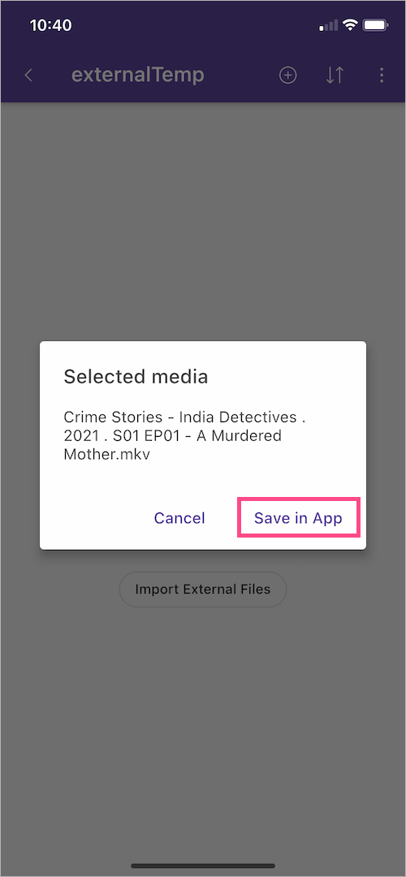Screen dimensions: 406x877
Task: Tap the externalTemp folder title
Action: point(137,76)
